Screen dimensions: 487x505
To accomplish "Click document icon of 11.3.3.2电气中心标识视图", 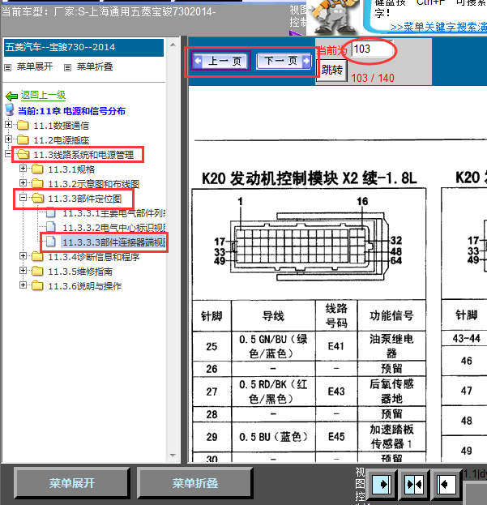I will click(x=51, y=227).
